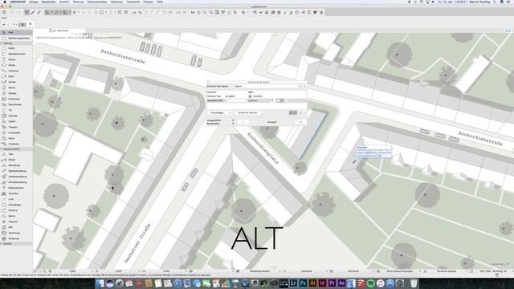Select the Tür tool
514x289 pixels.
tap(16, 110)
